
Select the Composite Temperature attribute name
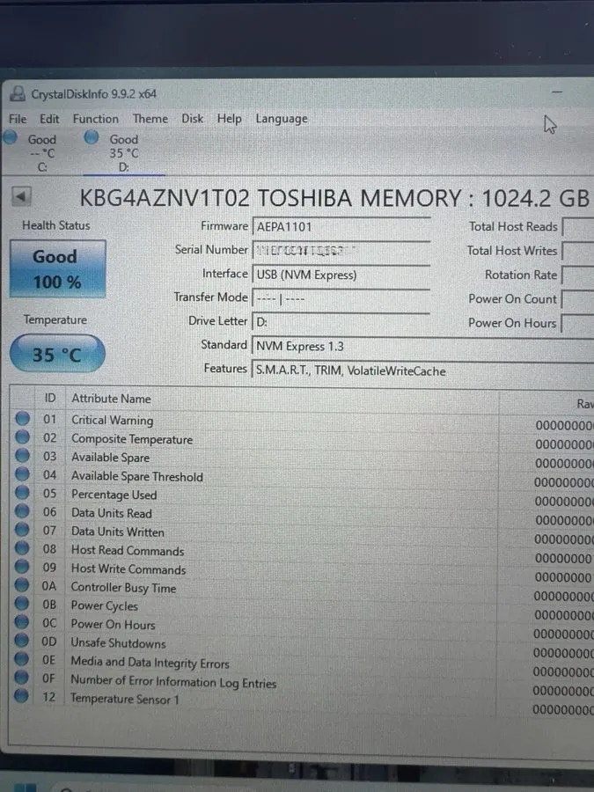point(132,439)
